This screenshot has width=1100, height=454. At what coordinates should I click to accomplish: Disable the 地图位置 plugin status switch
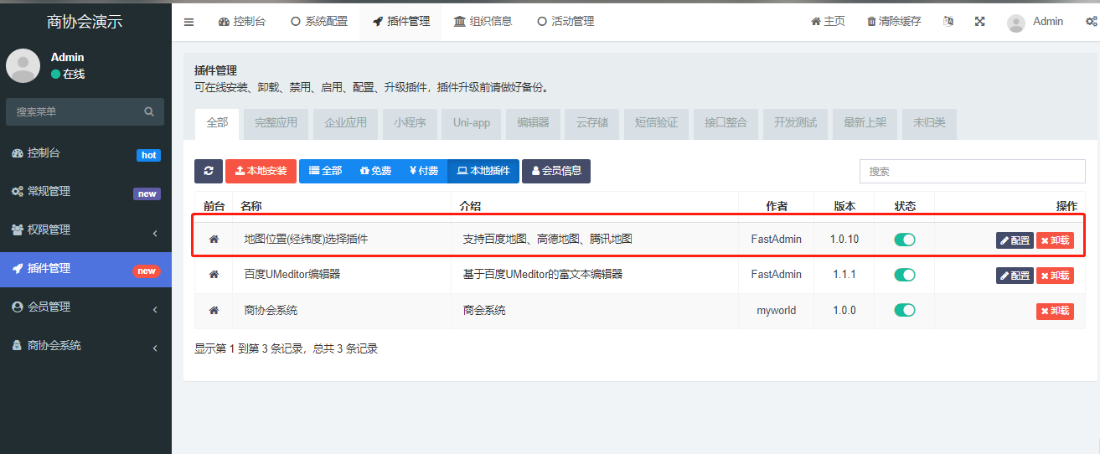pos(905,240)
